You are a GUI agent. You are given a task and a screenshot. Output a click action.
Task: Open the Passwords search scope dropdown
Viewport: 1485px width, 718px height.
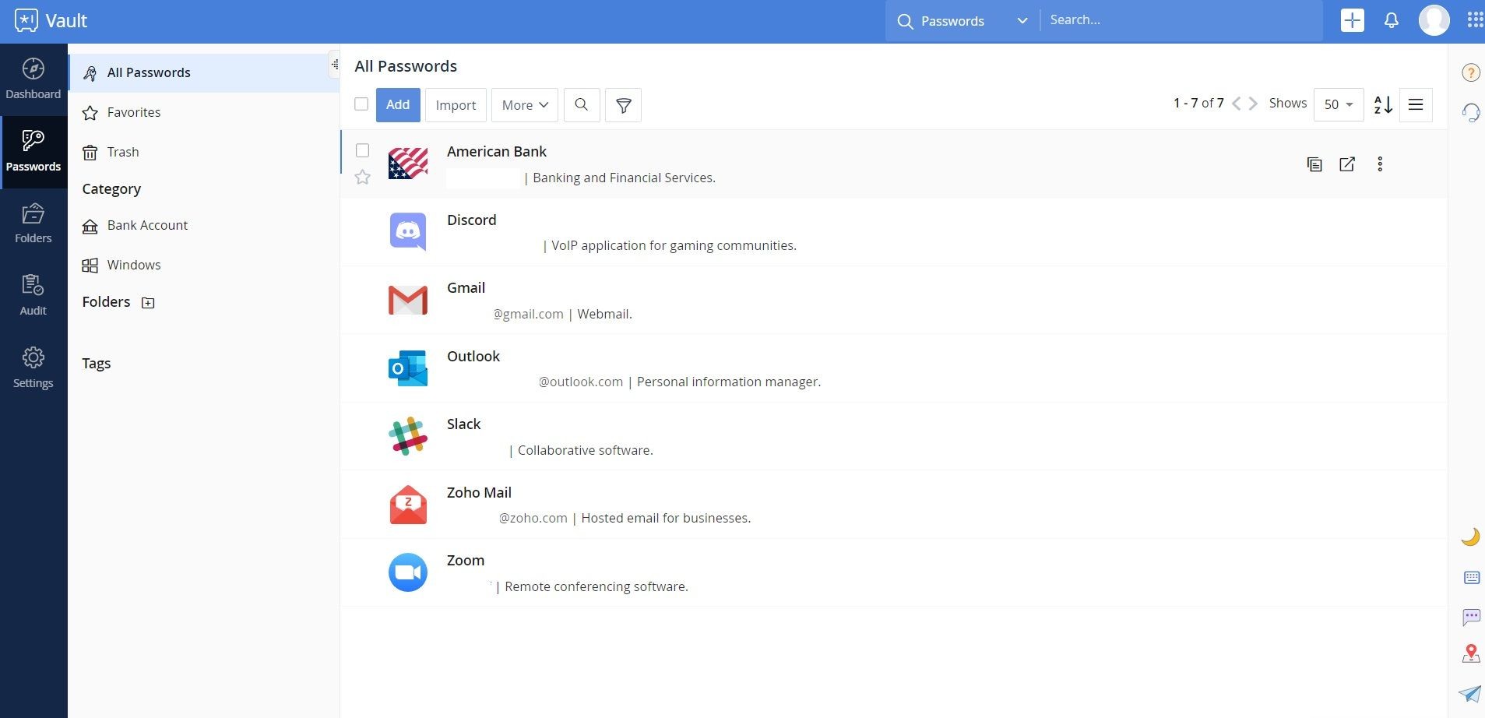[962, 21]
